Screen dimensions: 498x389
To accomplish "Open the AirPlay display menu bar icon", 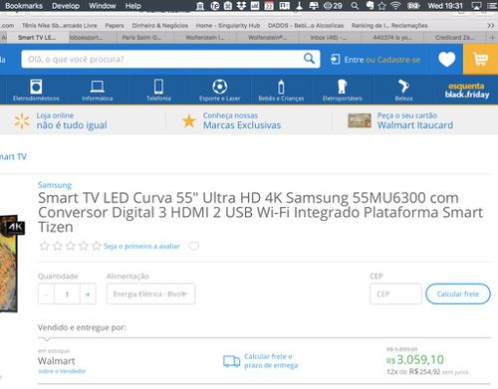I will 476,6.
